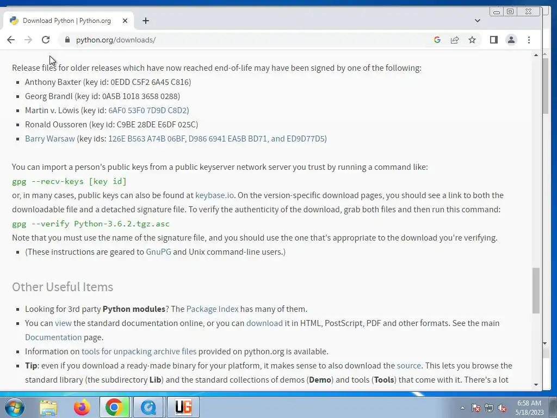Open Martin v. Löwis key id link
Viewport: 557px width, 418px height.
(x=148, y=110)
